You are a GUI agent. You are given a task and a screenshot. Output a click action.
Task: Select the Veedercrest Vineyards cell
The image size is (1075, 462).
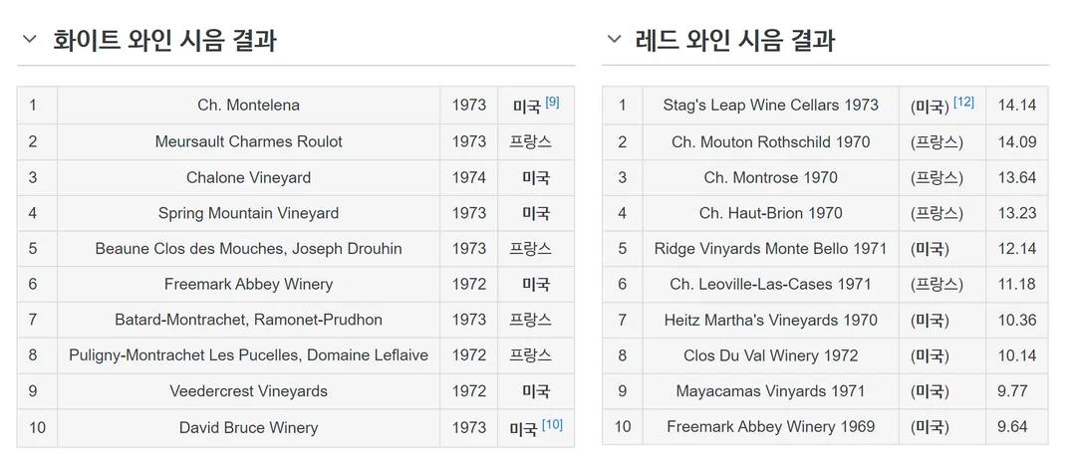(x=248, y=390)
